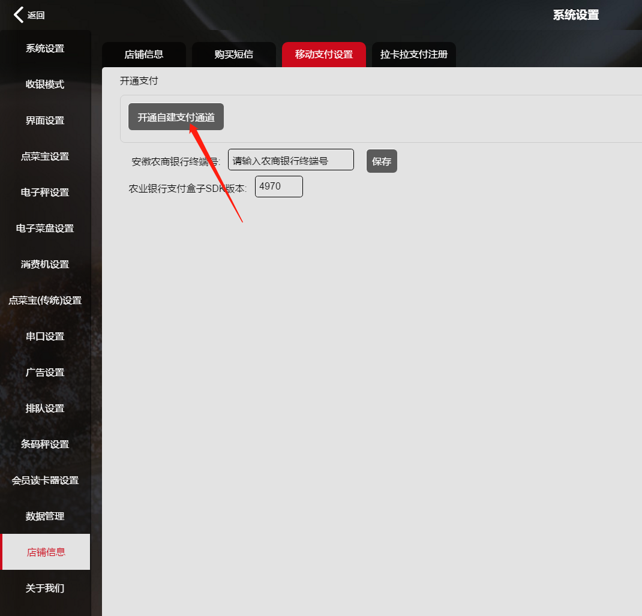Open 点菜宝(传统)设置 sidebar item

coord(45,301)
